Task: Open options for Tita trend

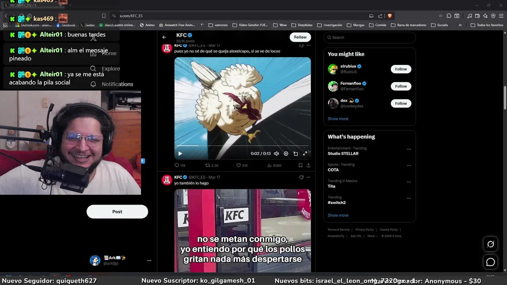Action: [409, 182]
